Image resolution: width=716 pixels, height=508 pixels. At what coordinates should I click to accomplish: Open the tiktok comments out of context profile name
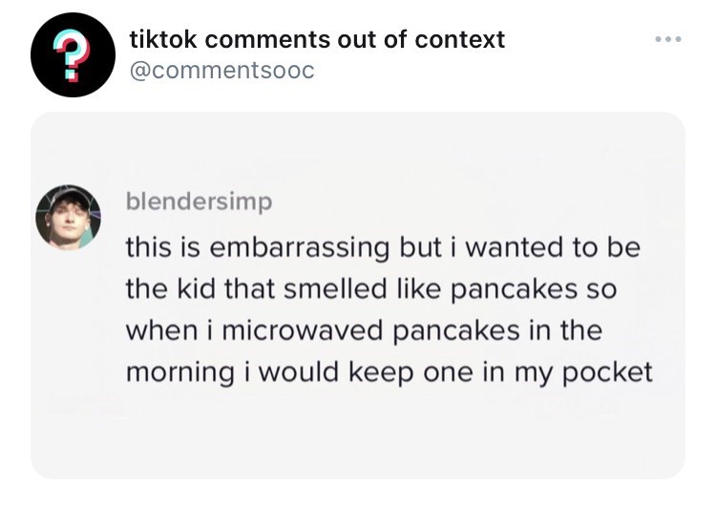(317, 39)
